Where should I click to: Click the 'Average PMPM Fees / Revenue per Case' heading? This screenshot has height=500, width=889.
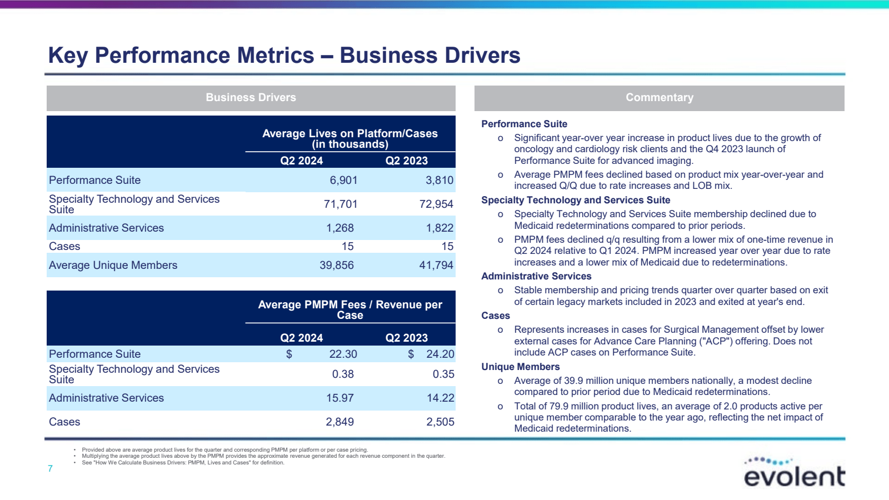point(350,310)
